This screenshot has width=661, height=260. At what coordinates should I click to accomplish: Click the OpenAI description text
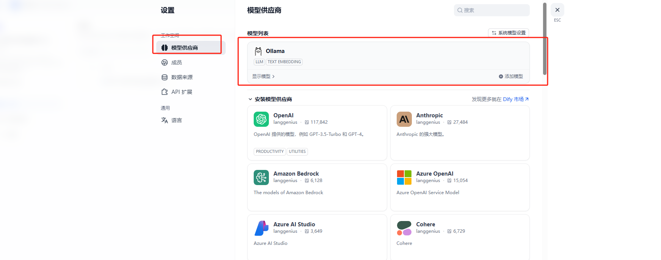pyautogui.click(x=309, y=134)
